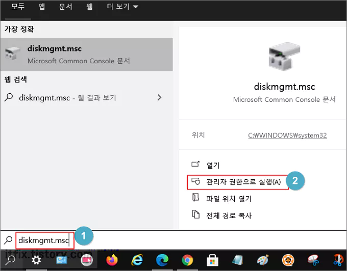Viewport: 347px width, 271px height.
Task: Click the admin shield run icon
Action: pos(195,181)
